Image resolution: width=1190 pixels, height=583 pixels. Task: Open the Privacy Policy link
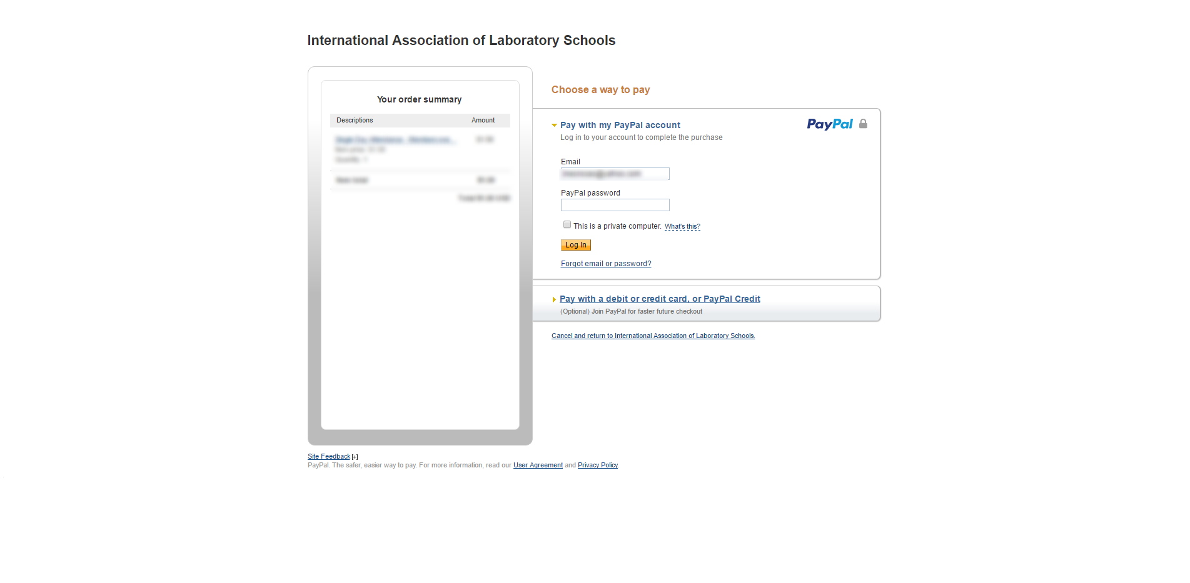click(597, 465)
